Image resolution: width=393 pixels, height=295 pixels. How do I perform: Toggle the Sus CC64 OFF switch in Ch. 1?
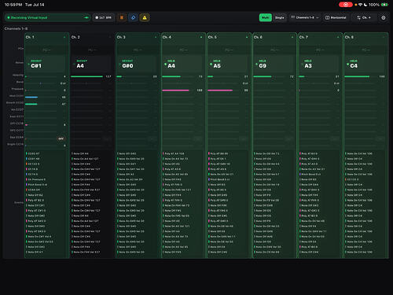click(x=61, y=138)
